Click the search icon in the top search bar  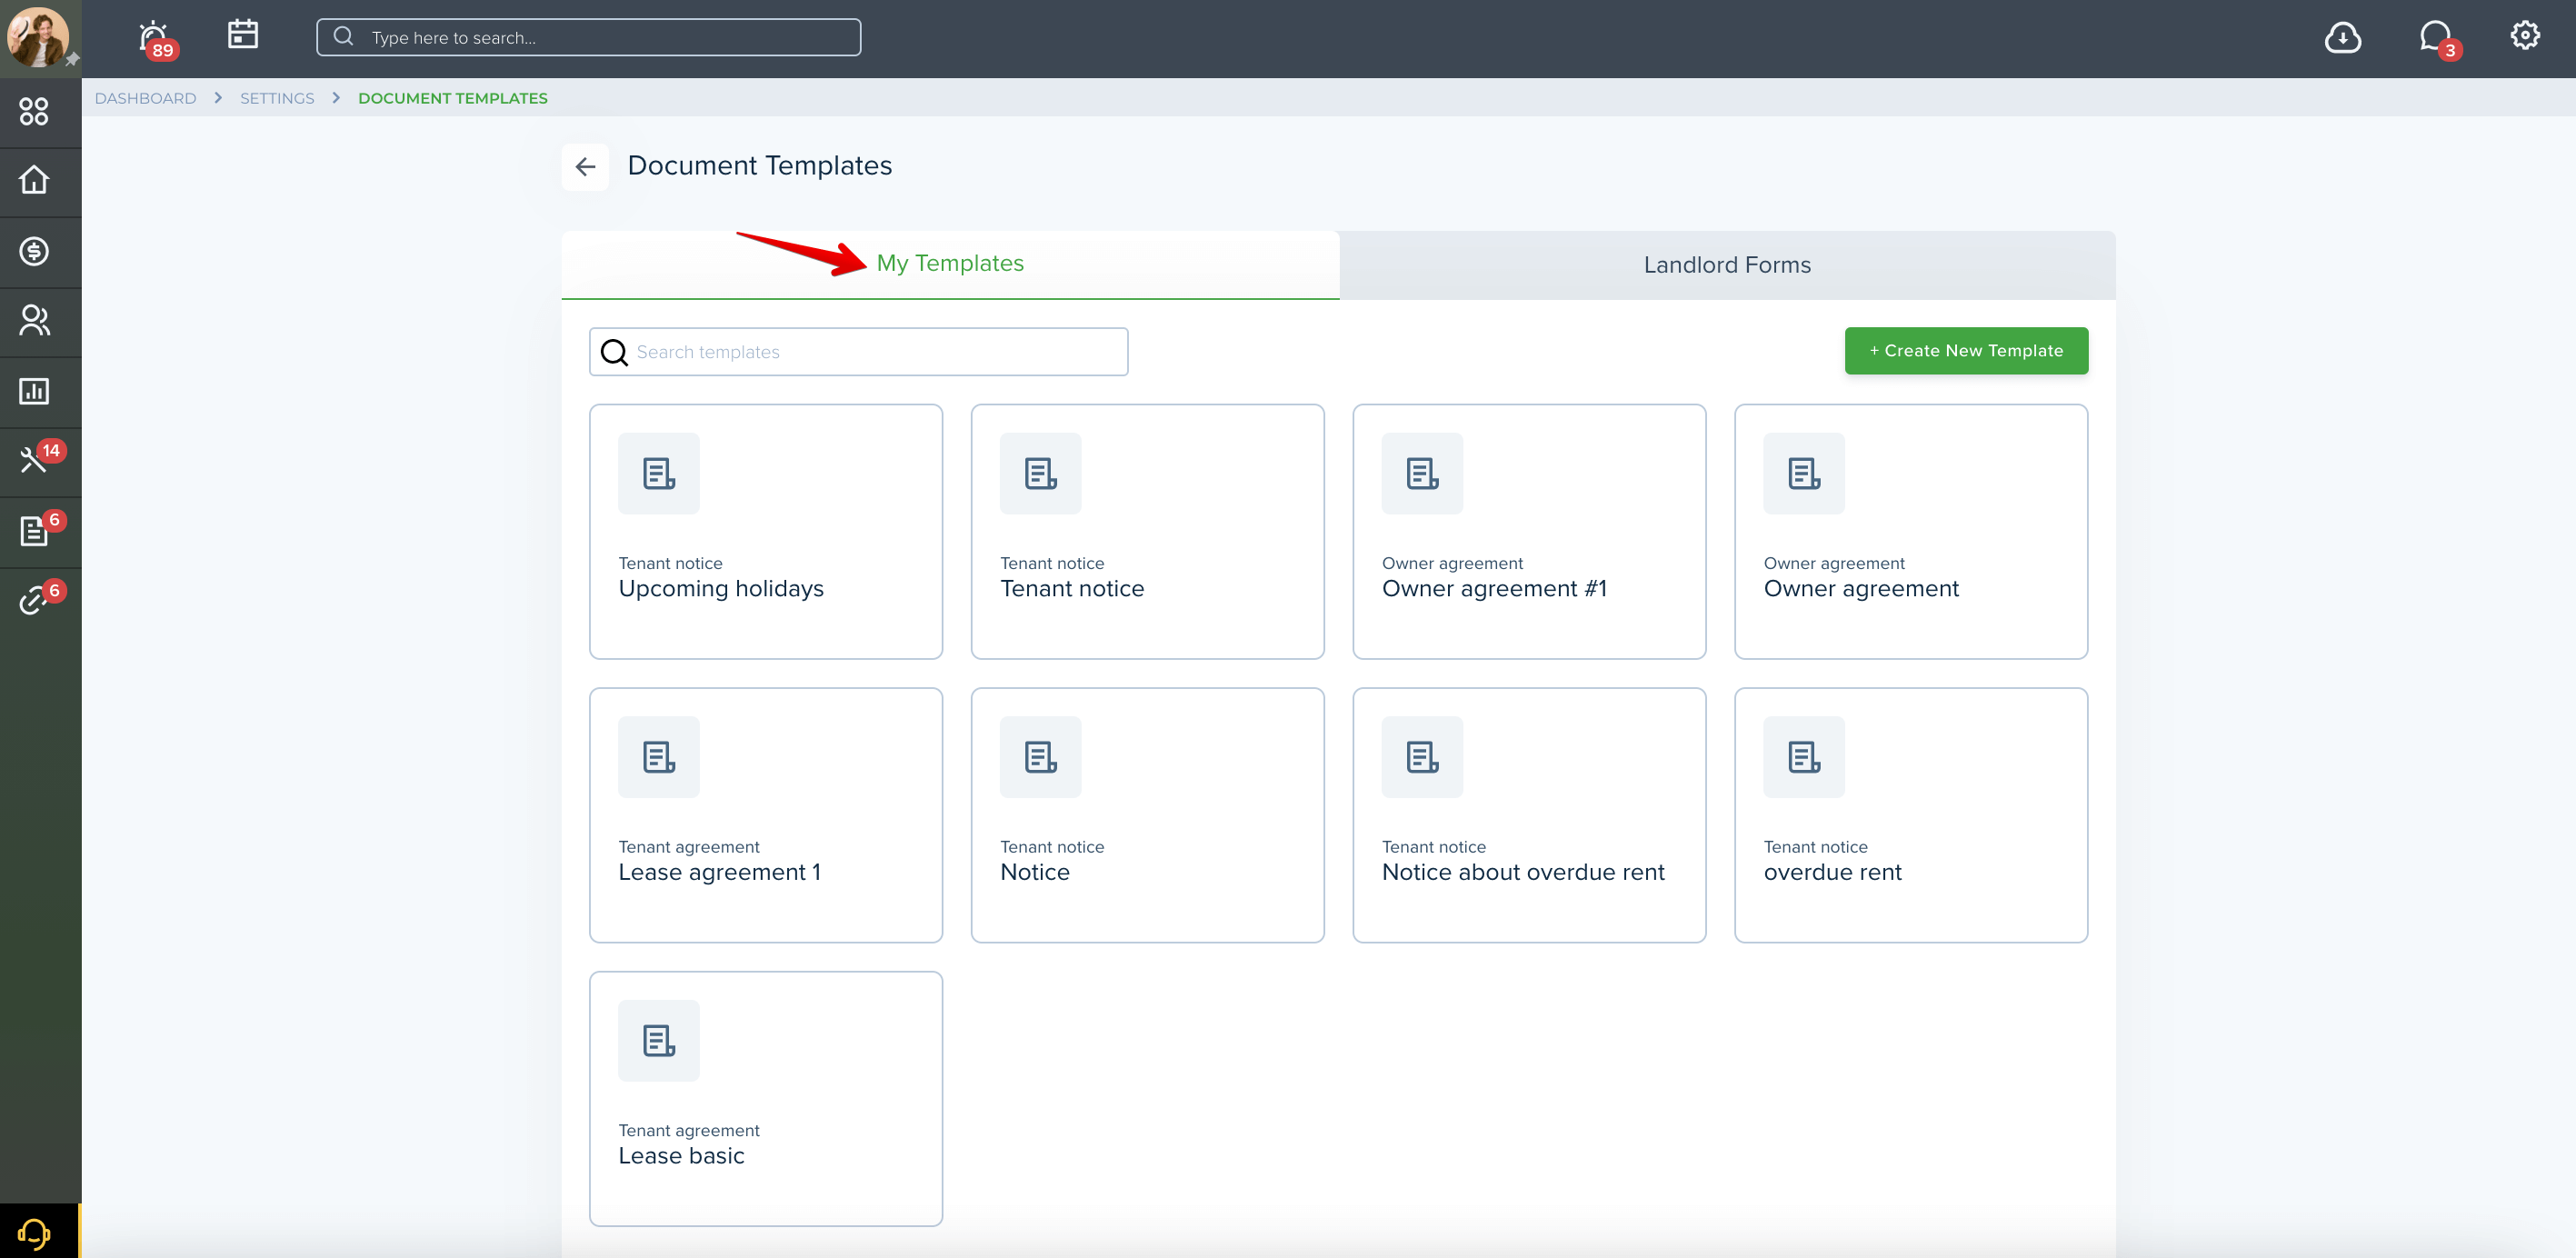[x=343, y=37]
